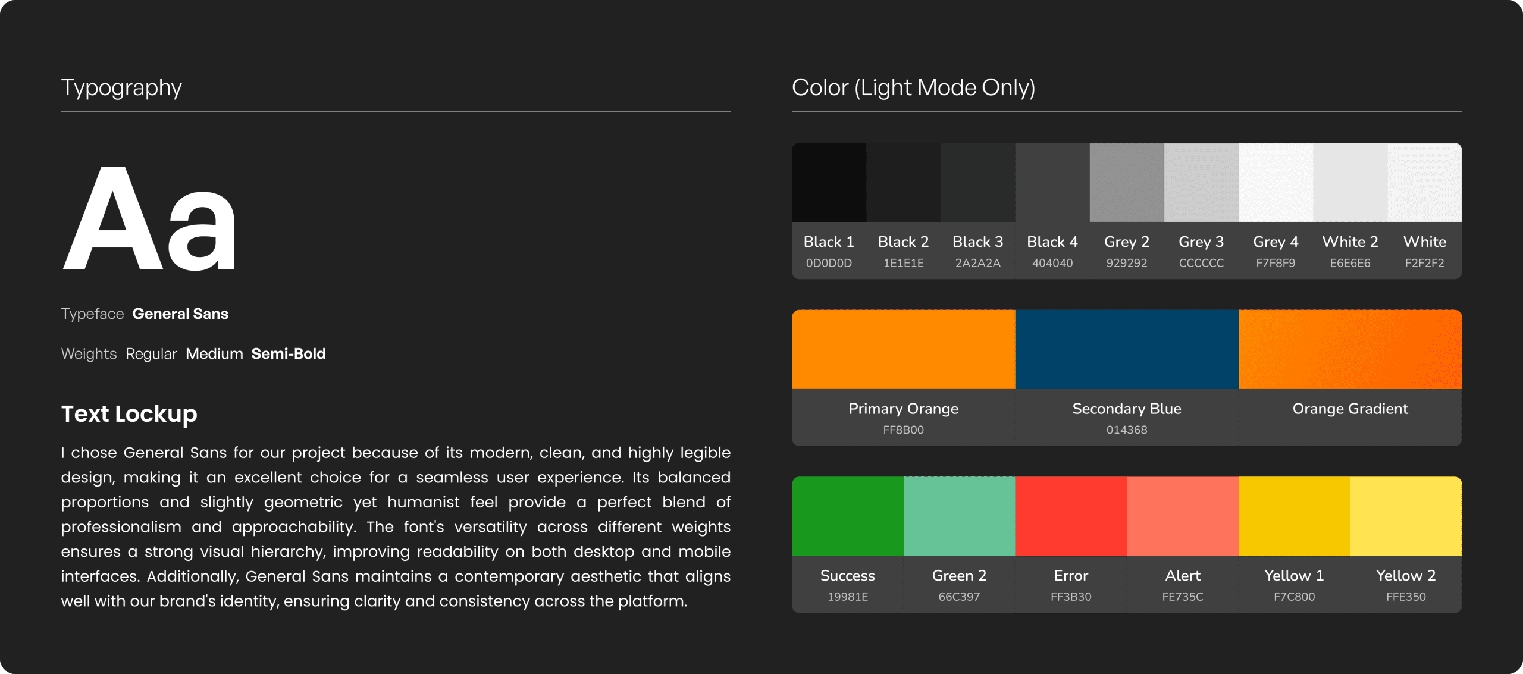Click the Primary Orange swatch
Screen dimensions: 1523x674
click(903, 349)
